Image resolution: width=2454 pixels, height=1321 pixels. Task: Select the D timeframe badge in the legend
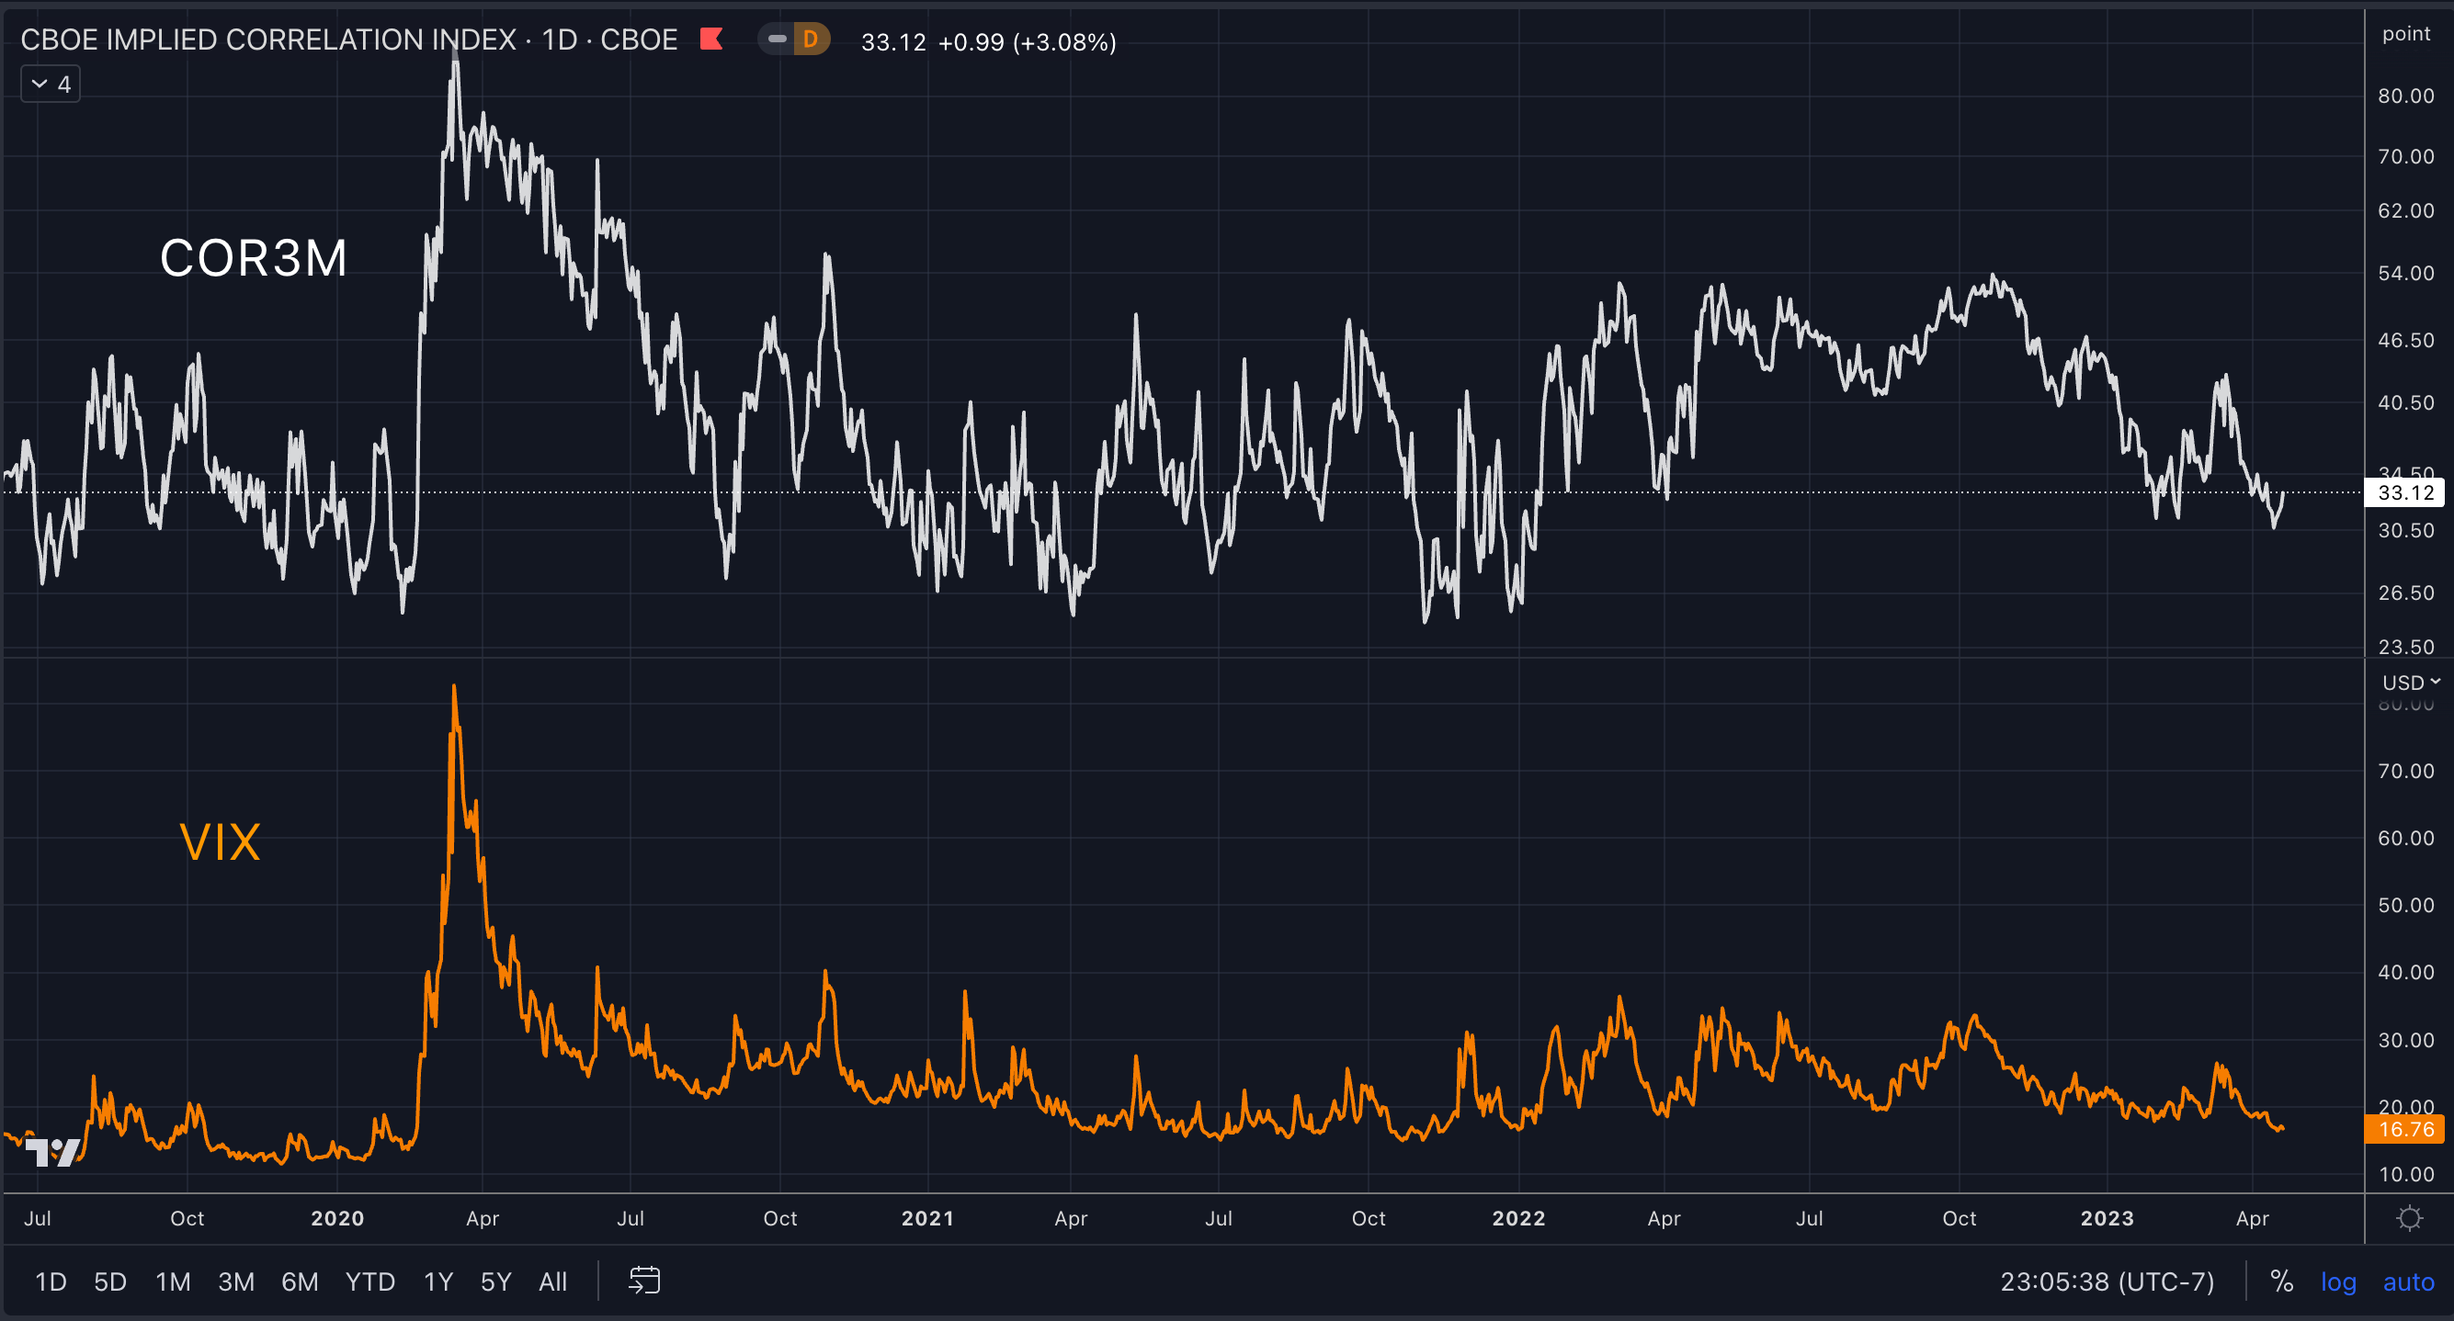(x=811, y=40)
